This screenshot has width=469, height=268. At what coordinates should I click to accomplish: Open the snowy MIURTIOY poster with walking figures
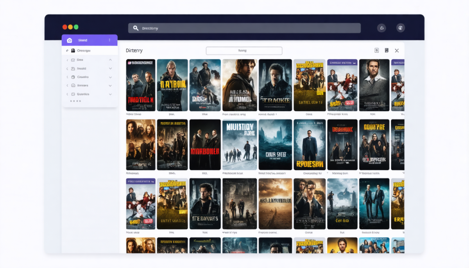coord(240,145)
